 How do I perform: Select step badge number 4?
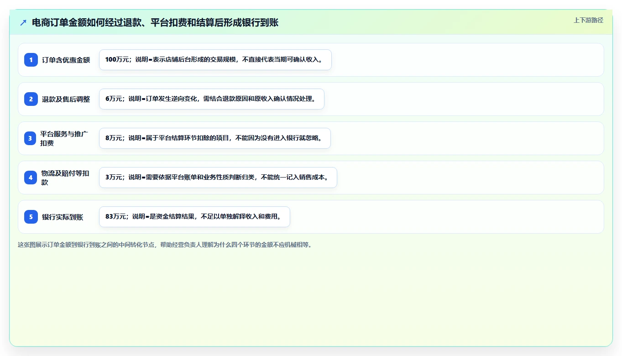pos(31,178)
